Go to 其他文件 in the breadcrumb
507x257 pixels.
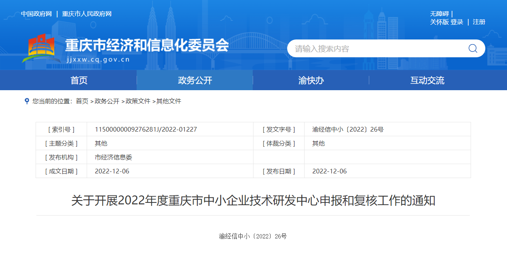point(169,101)
